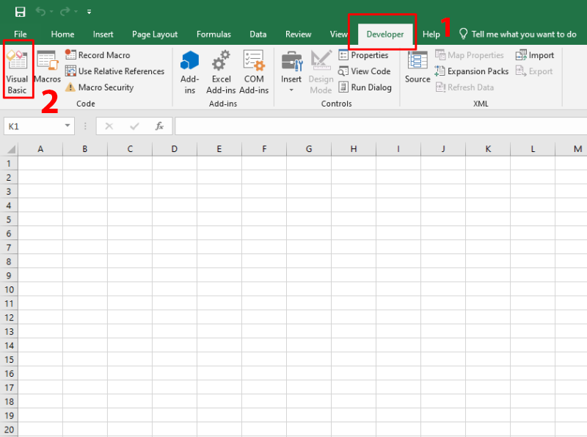Click the Insert Function fx button
The height and width of the screenshot is (437, 587).
(159, 126)
